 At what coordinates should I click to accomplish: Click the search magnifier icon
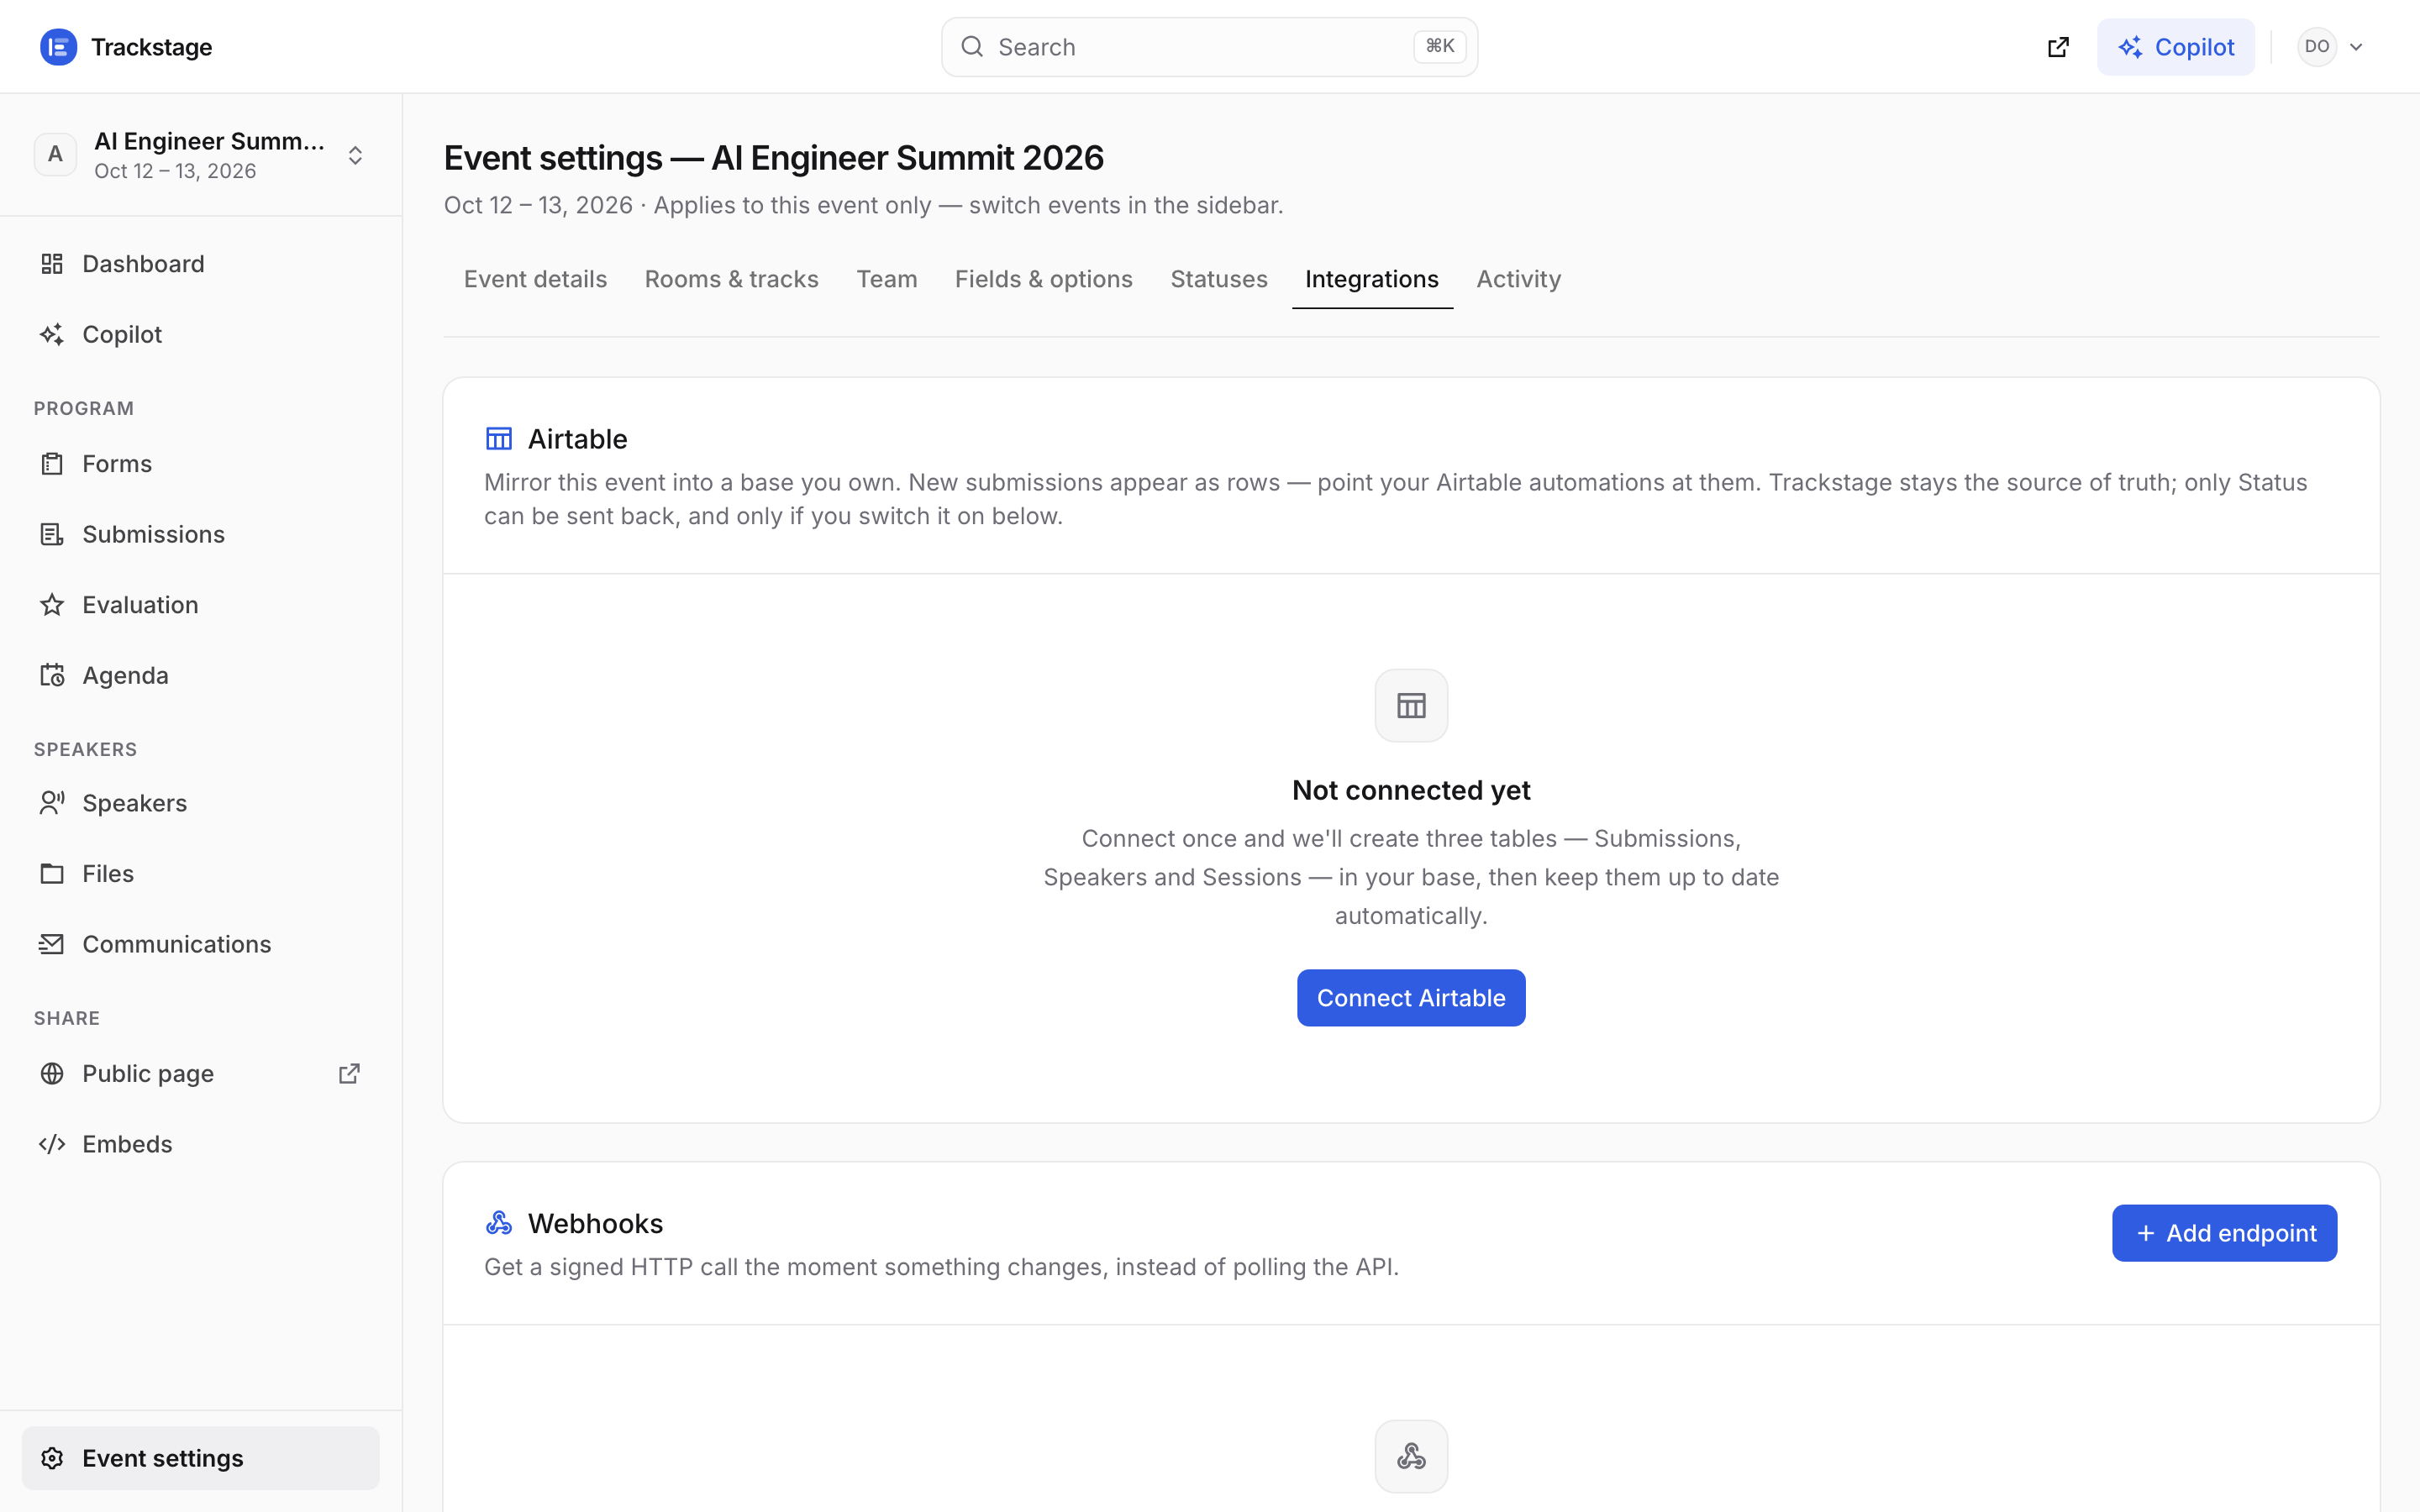pyautogui.click(x=972, y=47)
